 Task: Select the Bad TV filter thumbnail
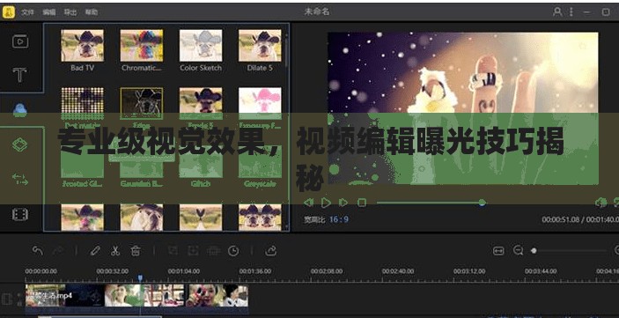click(82, 46)
